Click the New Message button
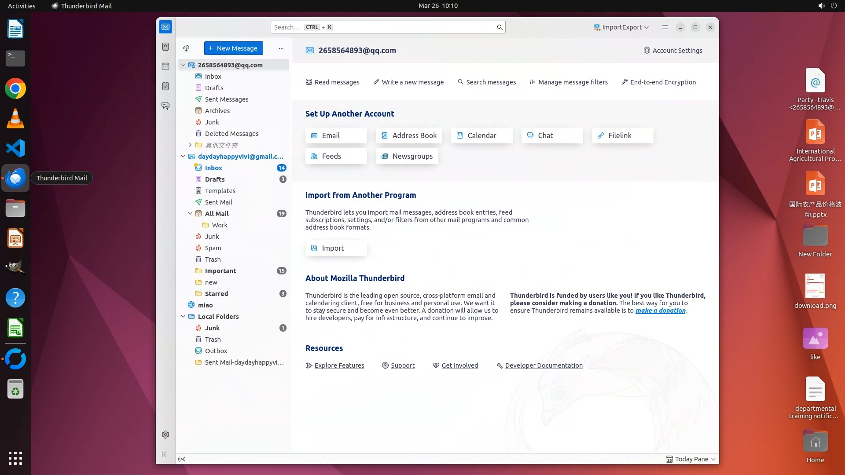 click(x=233, y=48)
